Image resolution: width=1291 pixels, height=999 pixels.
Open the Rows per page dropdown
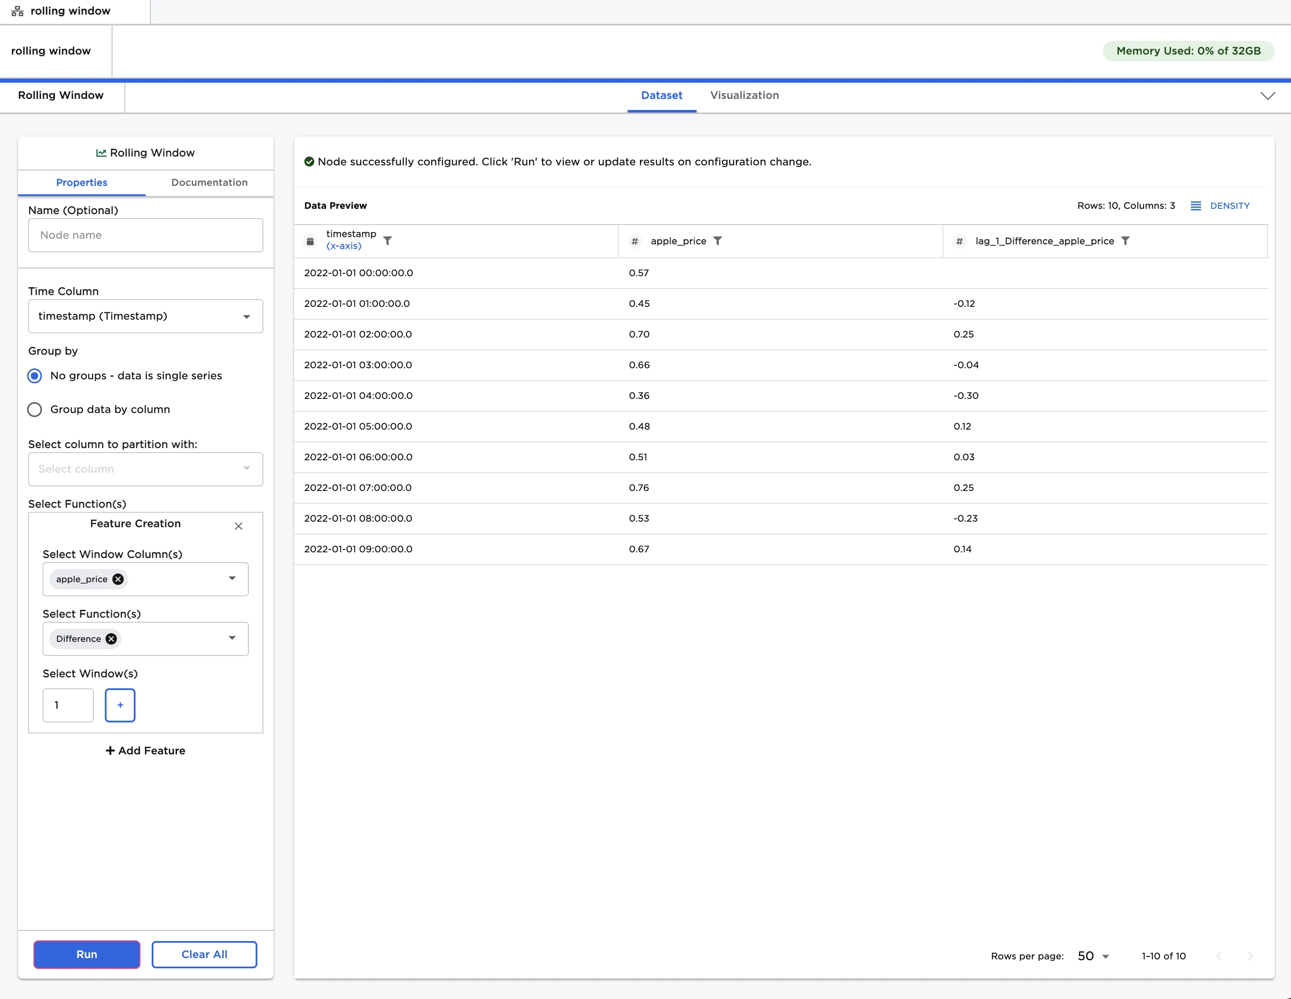coord(1093,956)
